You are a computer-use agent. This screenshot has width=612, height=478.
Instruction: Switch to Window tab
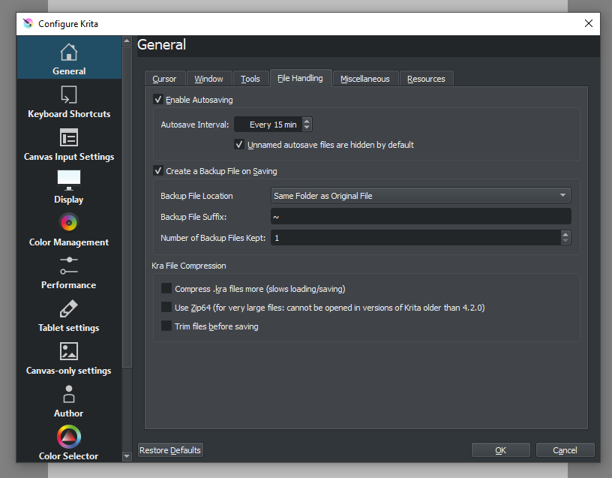208,79
